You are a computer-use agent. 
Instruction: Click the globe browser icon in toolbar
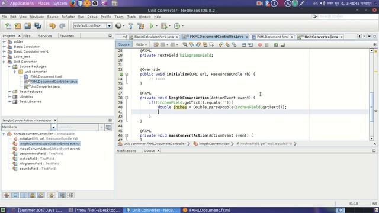[118, 25]
